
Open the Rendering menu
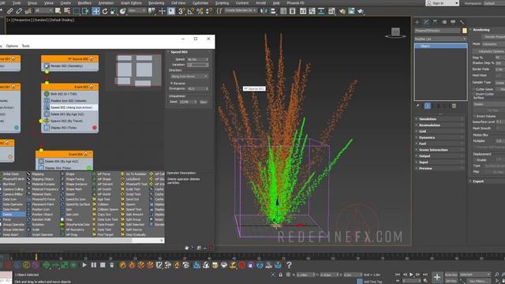click(x=156, y=3)
